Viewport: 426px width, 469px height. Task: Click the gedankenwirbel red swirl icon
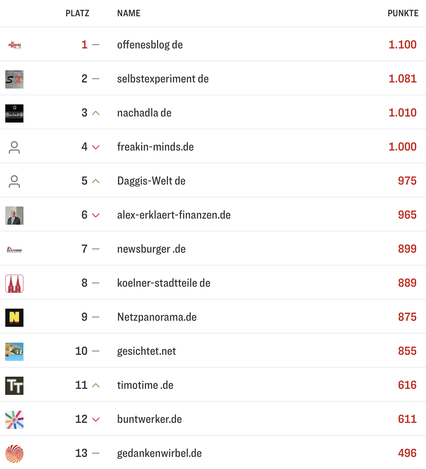pyautogui.click(x=14, y=454)
